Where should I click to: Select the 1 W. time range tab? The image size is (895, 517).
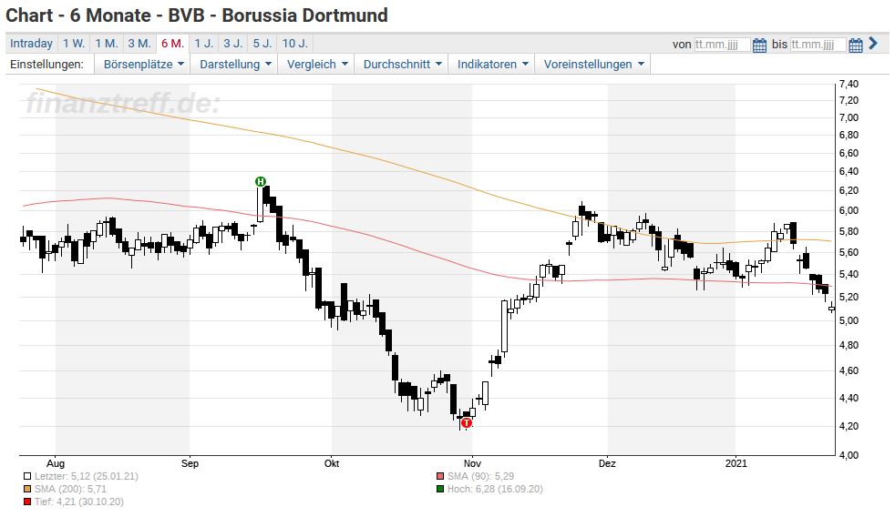[74, 44]
